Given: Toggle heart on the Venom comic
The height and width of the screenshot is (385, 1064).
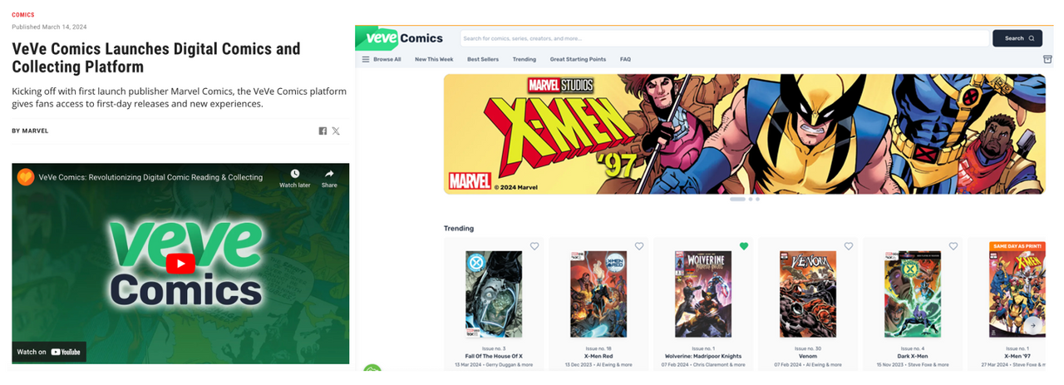Looking at the screenshot, I should click(849, 246).
